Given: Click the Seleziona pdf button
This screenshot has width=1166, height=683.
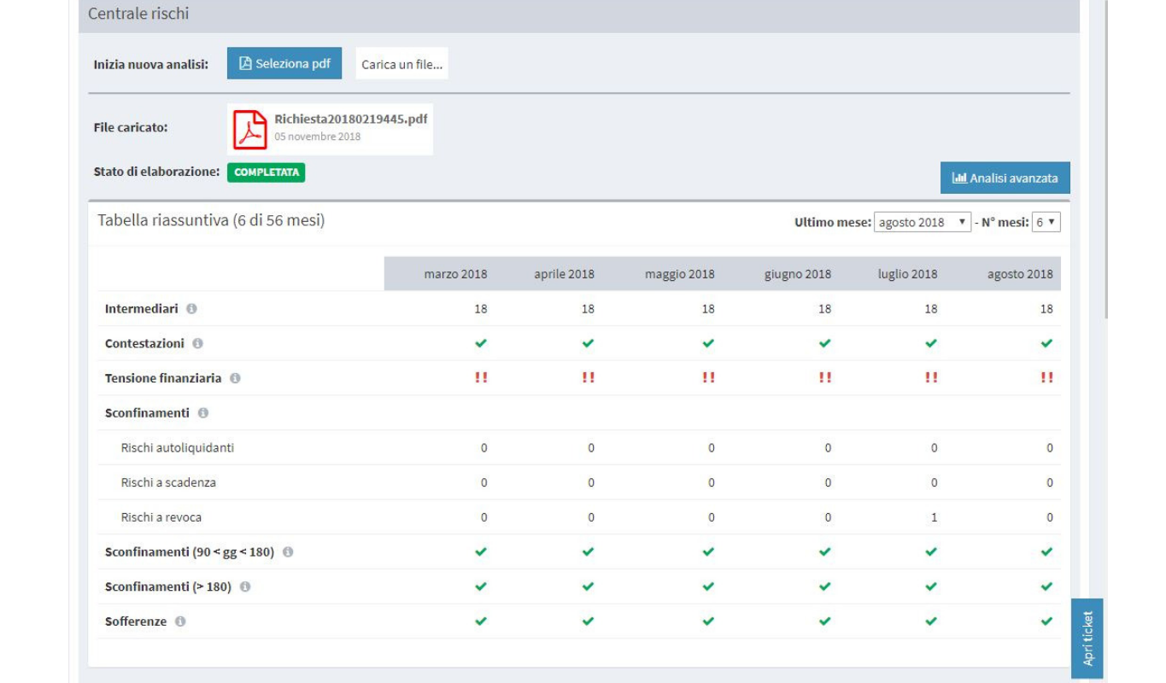Looking at the screenshot, I should click(284, 63).
